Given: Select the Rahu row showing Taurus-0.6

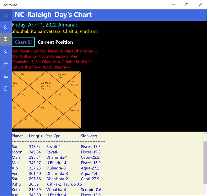Looking at the screenshot, I should coord(72,184).
